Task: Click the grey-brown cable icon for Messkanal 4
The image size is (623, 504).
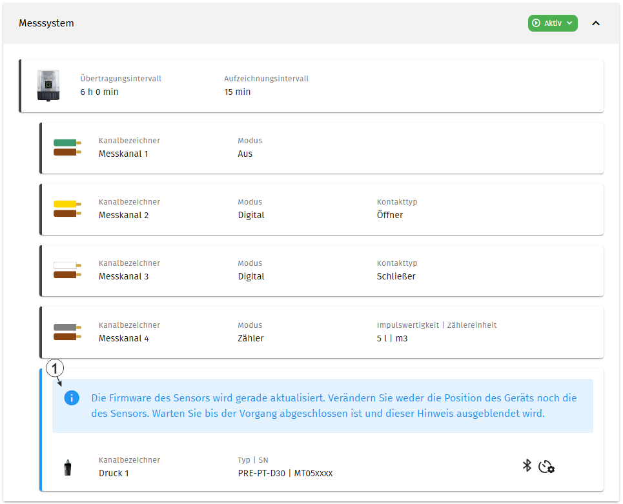Action: pyautogui.click(x=68, y=332)
